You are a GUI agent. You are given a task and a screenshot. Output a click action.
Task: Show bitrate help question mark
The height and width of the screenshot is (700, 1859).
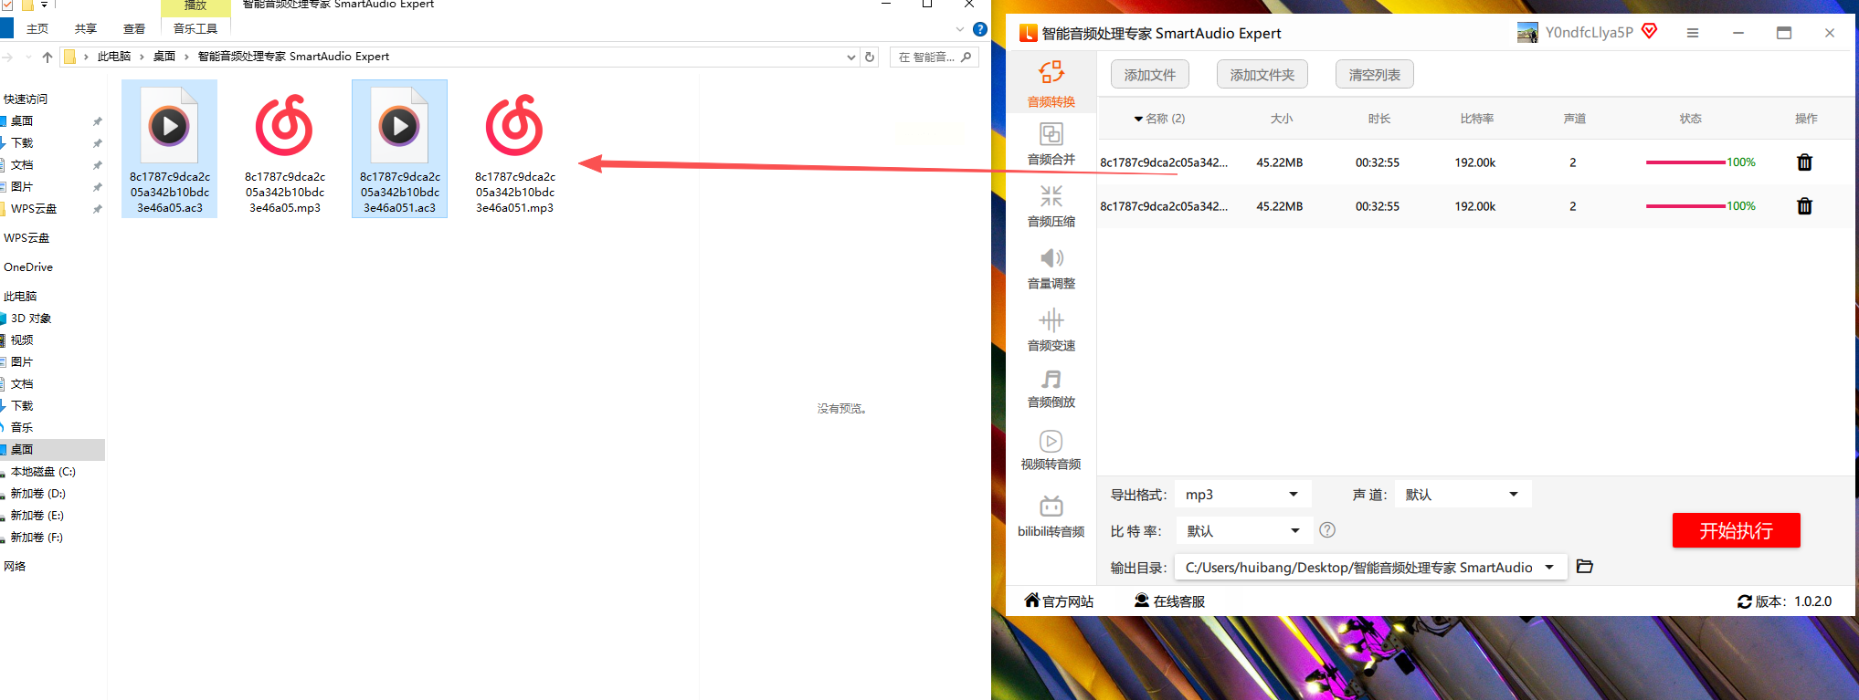coord(1327,530)
